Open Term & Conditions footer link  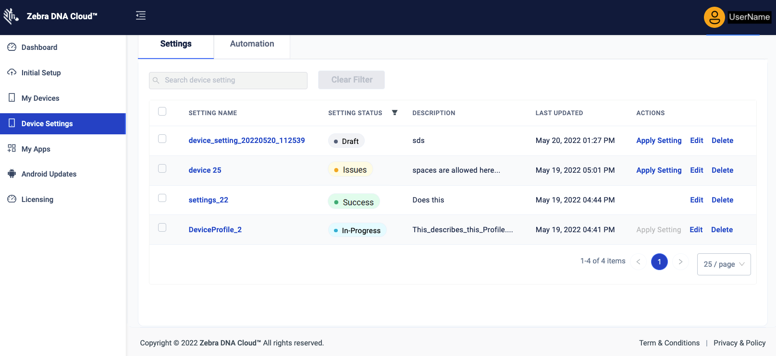click(669, 343)
